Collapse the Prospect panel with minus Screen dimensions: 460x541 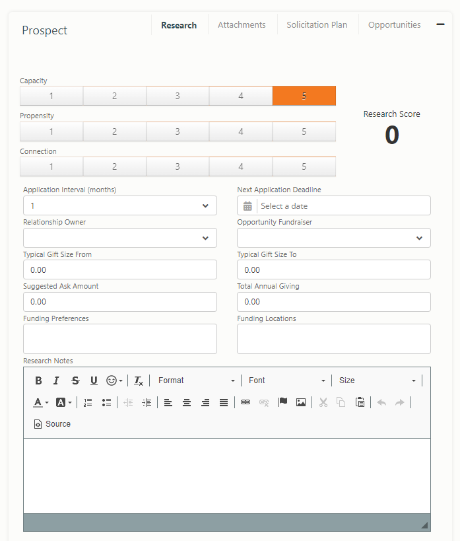(440, 24)
